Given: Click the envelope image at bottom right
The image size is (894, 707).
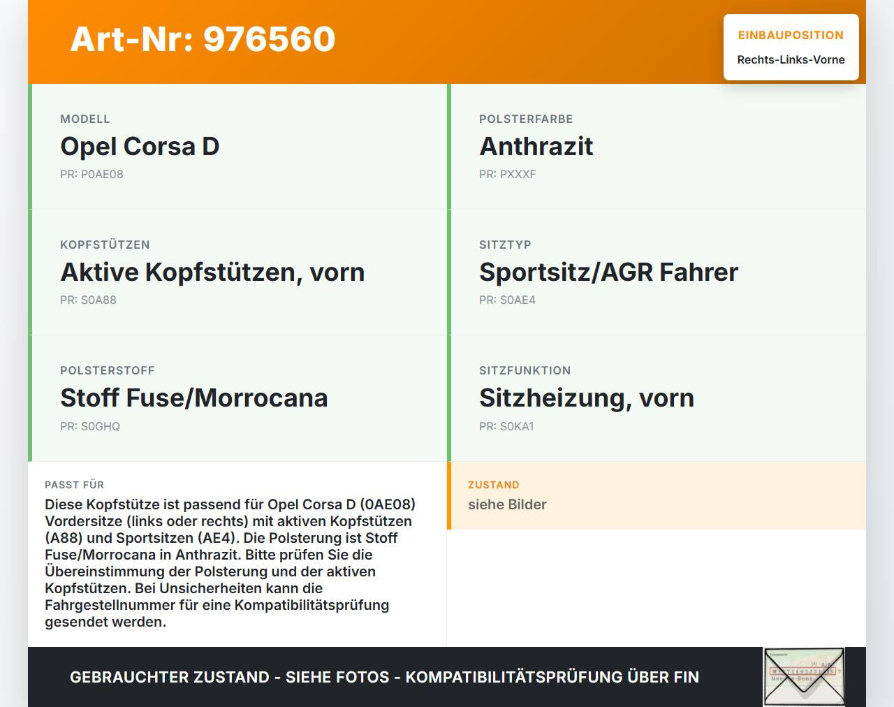Looking at the screenshot, I should [803, 677].
